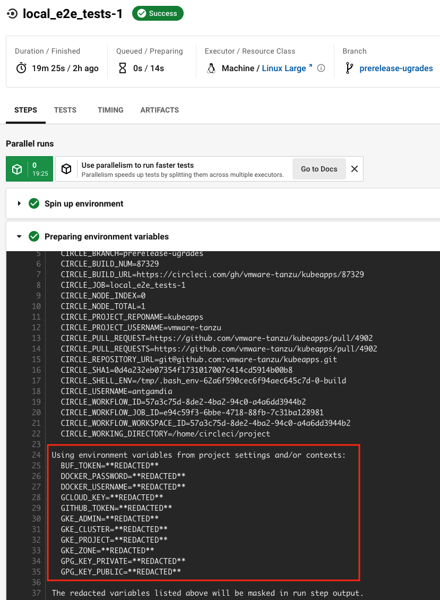Click the Linux penguin executor icon
The width and height of the screenshot is (440, 600).
tap(211, 68)
